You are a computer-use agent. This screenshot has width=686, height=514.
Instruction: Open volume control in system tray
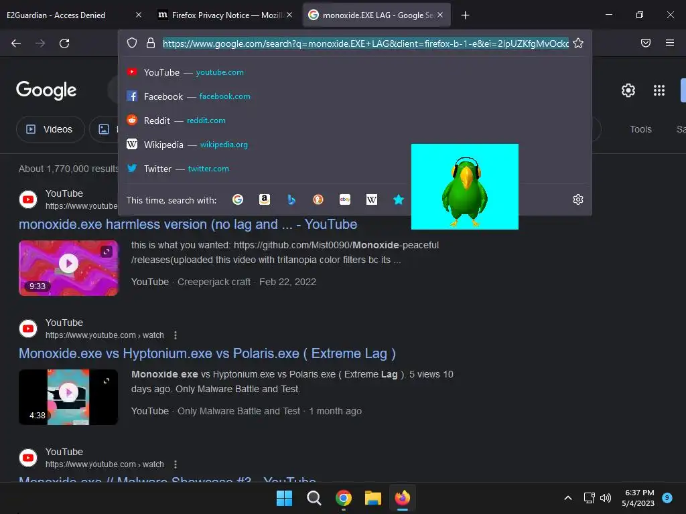point(606,498)
